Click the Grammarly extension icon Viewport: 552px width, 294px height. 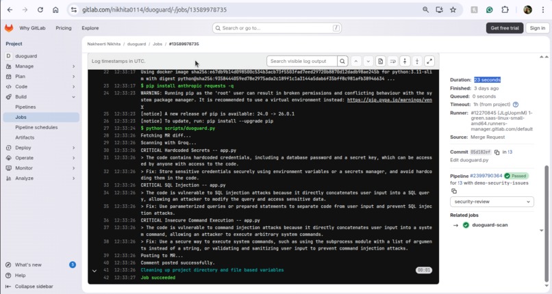pyautogui.click(x=490, y=10)
